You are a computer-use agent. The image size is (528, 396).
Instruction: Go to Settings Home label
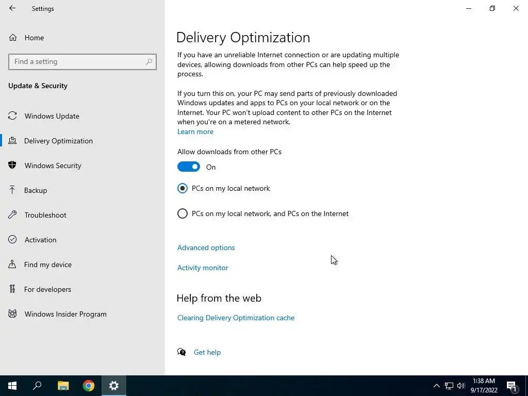34,38
